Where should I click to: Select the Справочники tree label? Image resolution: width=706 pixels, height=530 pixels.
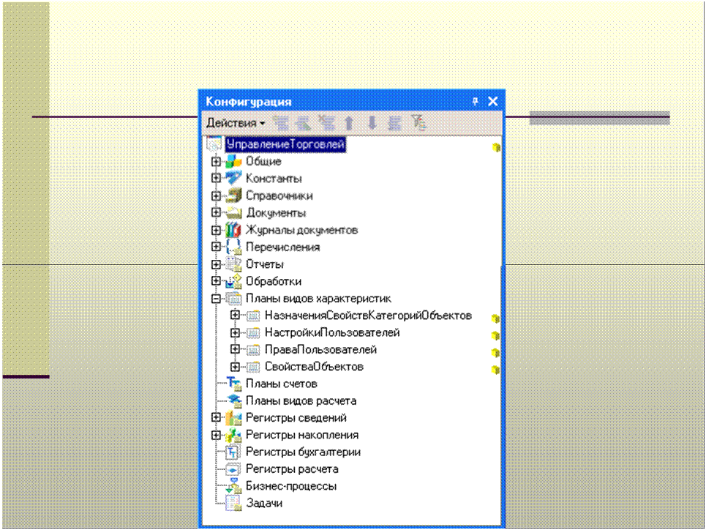(x=279, y=195)
